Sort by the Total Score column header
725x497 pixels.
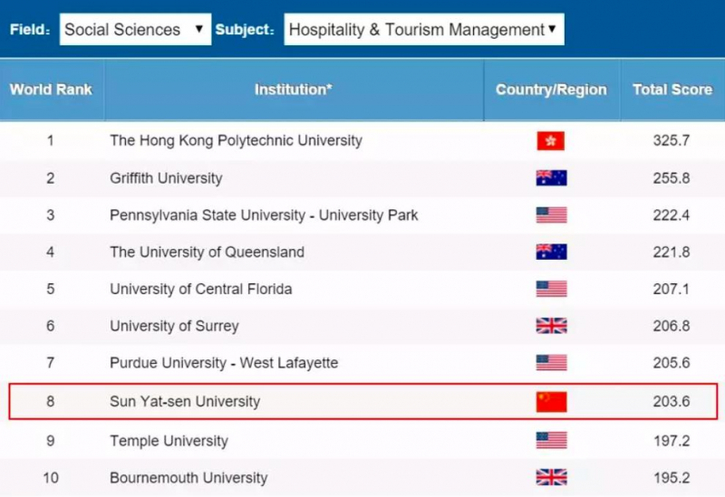tap(672, 90)
